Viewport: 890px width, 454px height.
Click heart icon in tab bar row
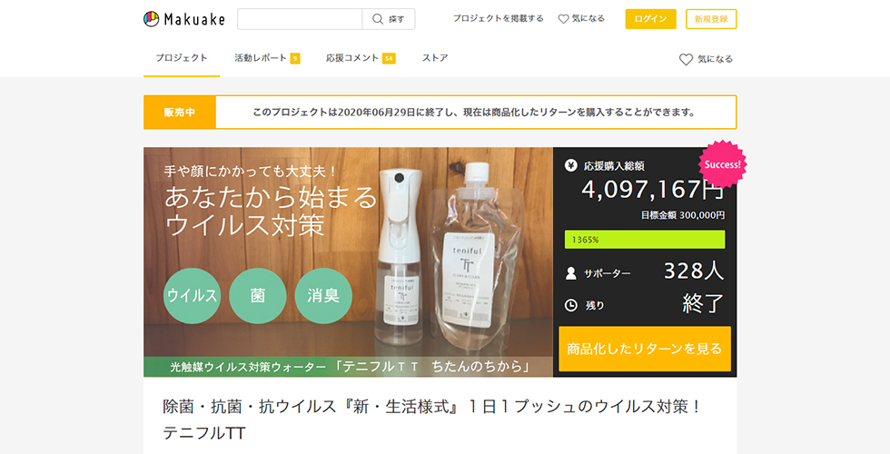tap(686, 59)
